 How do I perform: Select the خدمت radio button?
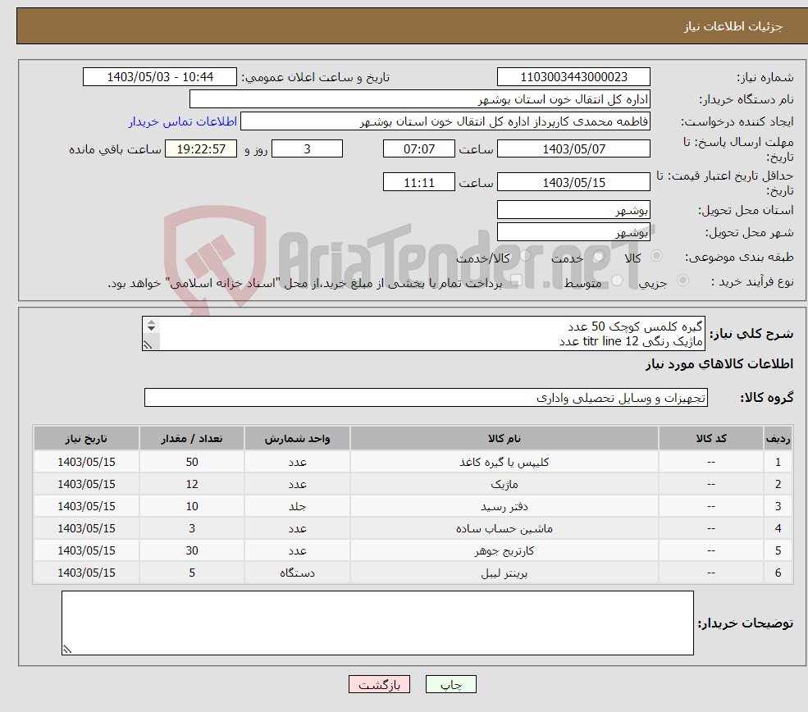click(598, 256)
